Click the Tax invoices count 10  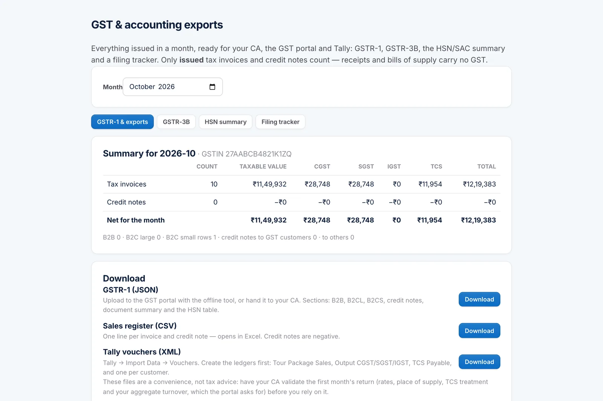[x=214, y=184]
